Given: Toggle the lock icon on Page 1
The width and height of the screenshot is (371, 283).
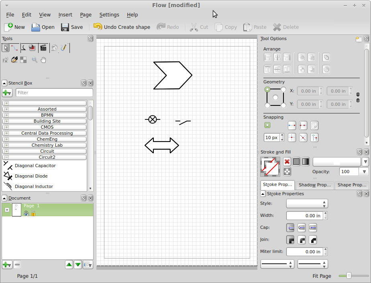Looking at the screenshot, I should 33,214.
